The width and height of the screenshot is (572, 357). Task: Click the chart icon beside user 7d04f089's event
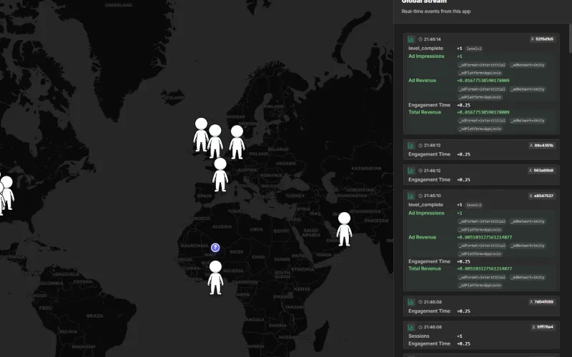pos(411,302)
